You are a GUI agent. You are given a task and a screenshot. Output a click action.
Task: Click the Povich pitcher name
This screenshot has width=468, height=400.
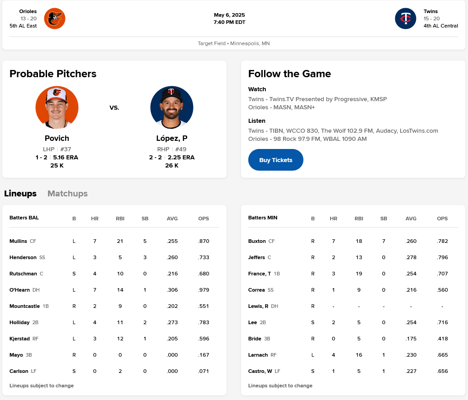click(57, 138)
